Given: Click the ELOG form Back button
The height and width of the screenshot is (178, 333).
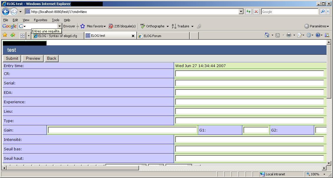Looking at the screenshot, I should (x=52, y=58).
